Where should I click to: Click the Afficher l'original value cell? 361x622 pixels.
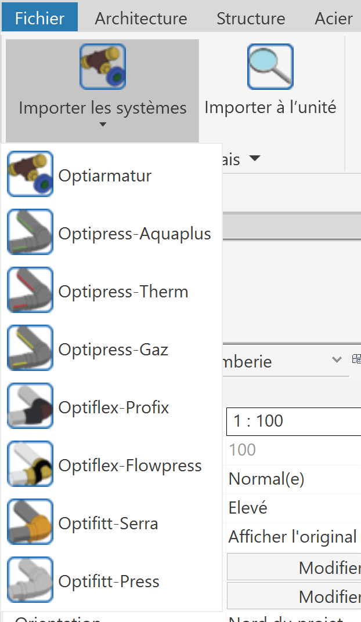[293, 537]
